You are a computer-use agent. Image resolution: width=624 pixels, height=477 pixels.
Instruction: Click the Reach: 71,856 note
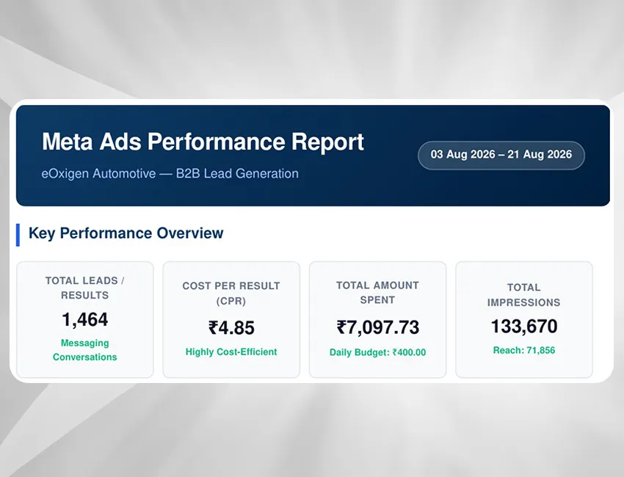click(x=524, y=351)
